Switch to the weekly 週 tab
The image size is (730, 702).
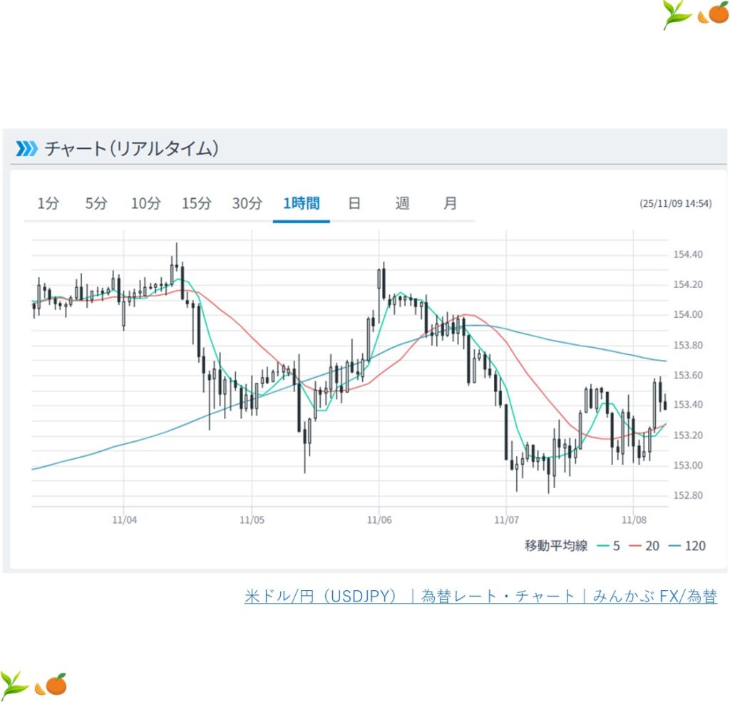402,203
